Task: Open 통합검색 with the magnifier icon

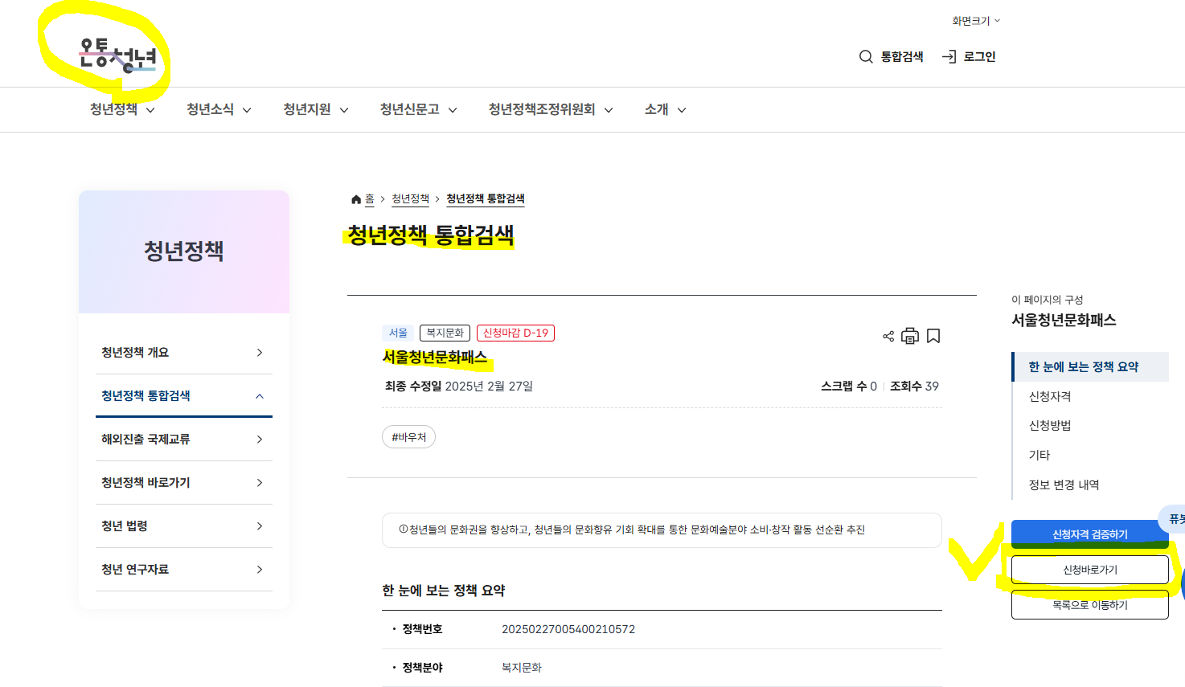Action: tap(865, 56)
